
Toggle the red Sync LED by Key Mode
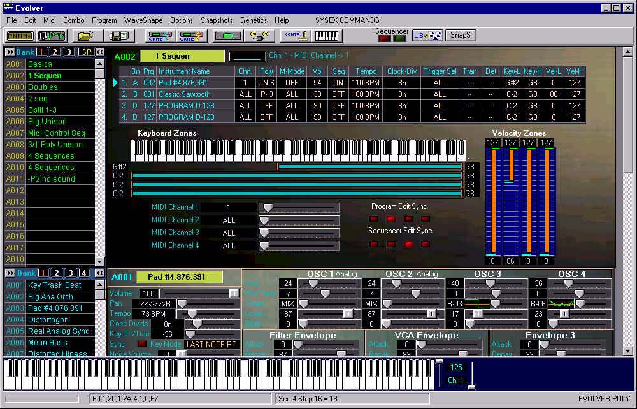142,344
